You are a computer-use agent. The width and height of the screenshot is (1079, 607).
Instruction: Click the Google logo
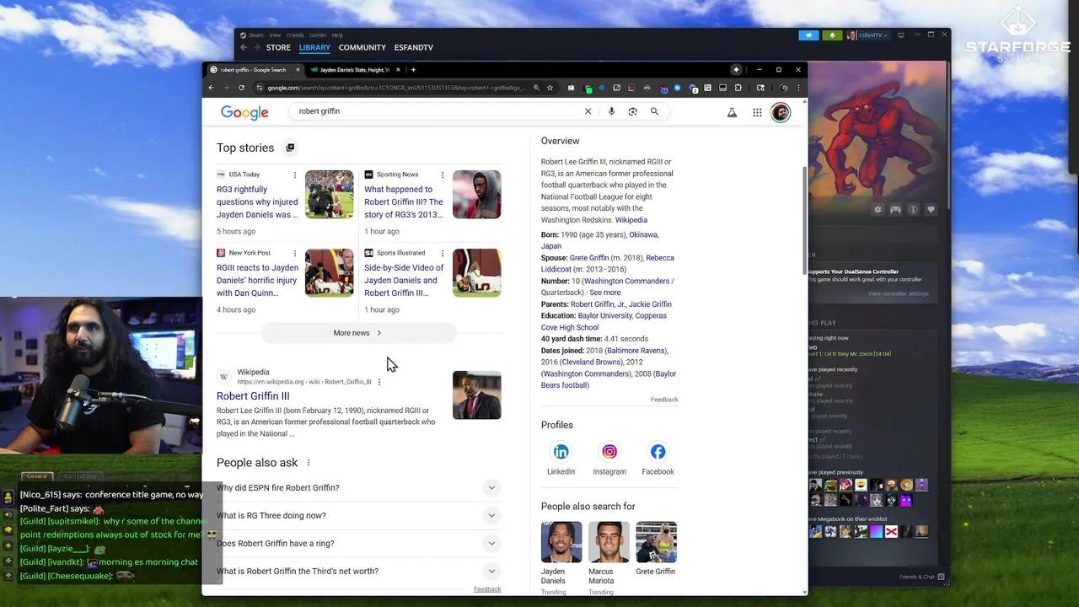coord(244,113)
